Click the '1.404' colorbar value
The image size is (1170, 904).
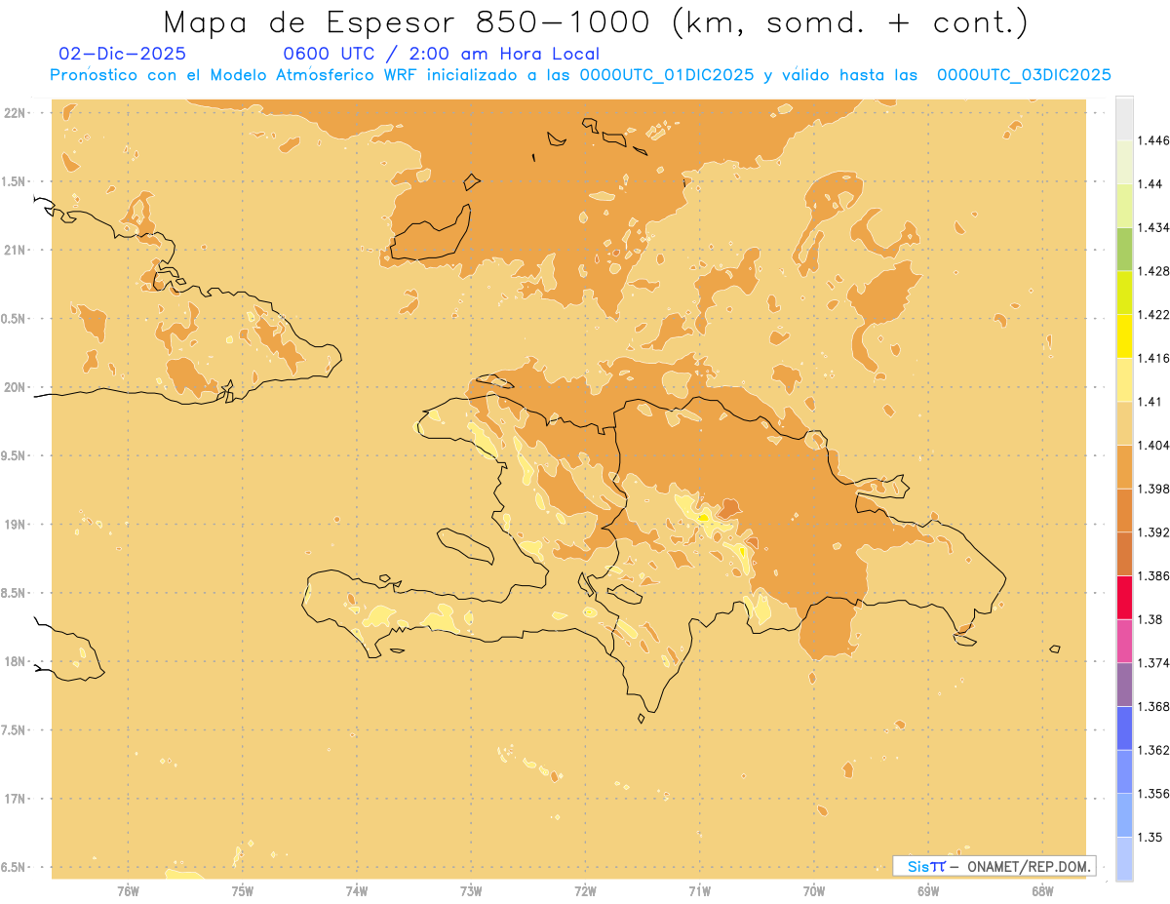point(1153,445)
